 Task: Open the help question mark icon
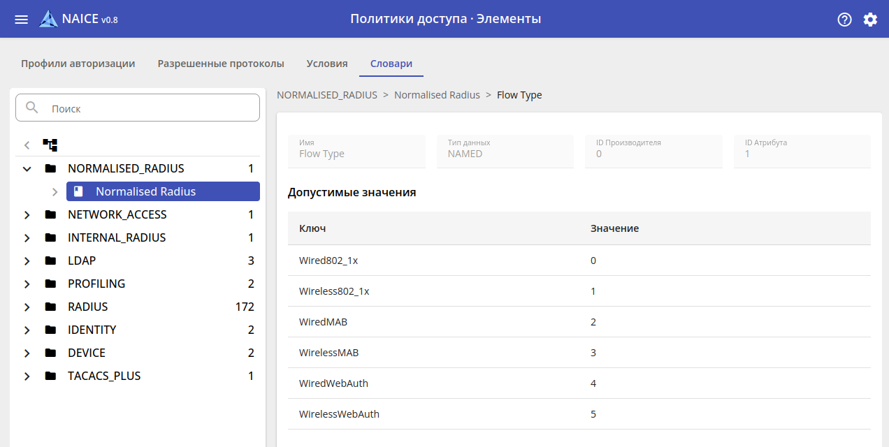[844, 20]
